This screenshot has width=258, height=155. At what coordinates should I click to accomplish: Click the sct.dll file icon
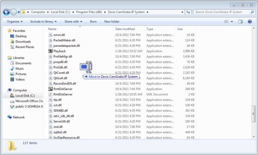[x=50, y=105]
